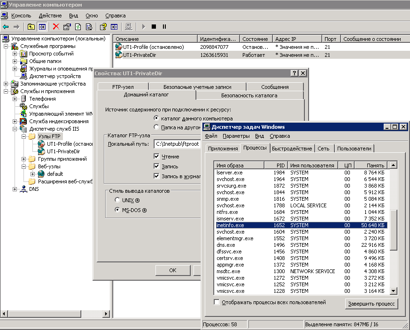Enable showing processes of all users checkbox
Image resolution: width=410 pixels, height=330 pixels.
coord(217,302)
